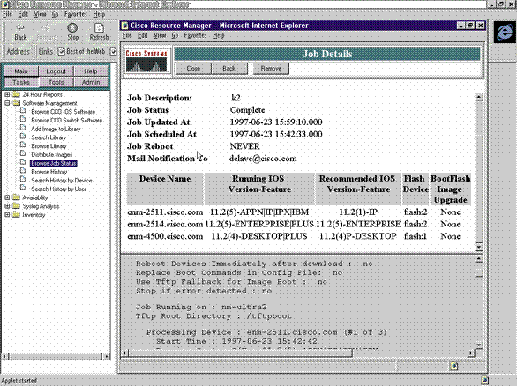Click the delave@cisco.com mail address

click(263, 159)
